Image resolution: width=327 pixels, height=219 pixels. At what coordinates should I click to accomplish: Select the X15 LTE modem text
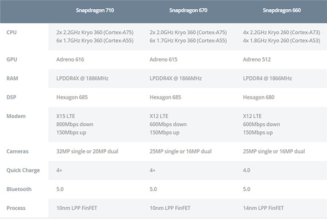(x=66, y=115)
